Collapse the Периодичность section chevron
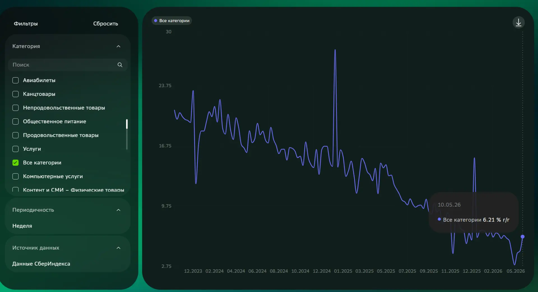 click(x=119, y=210)
